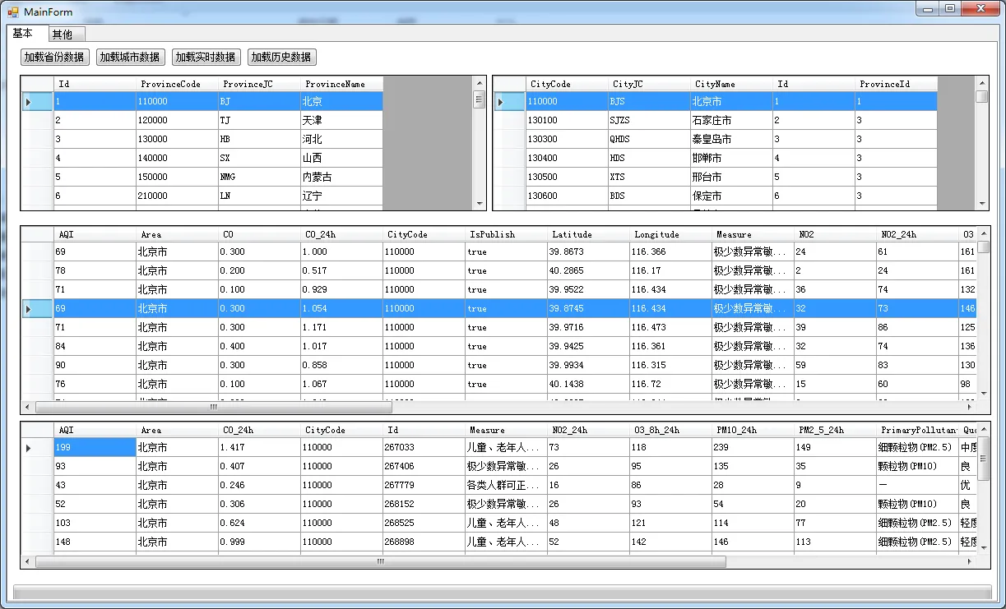This screenshot has width=1006, height=609.
Task: Select the 石家庄市 city name cell
Action: [x=731, y=120]
